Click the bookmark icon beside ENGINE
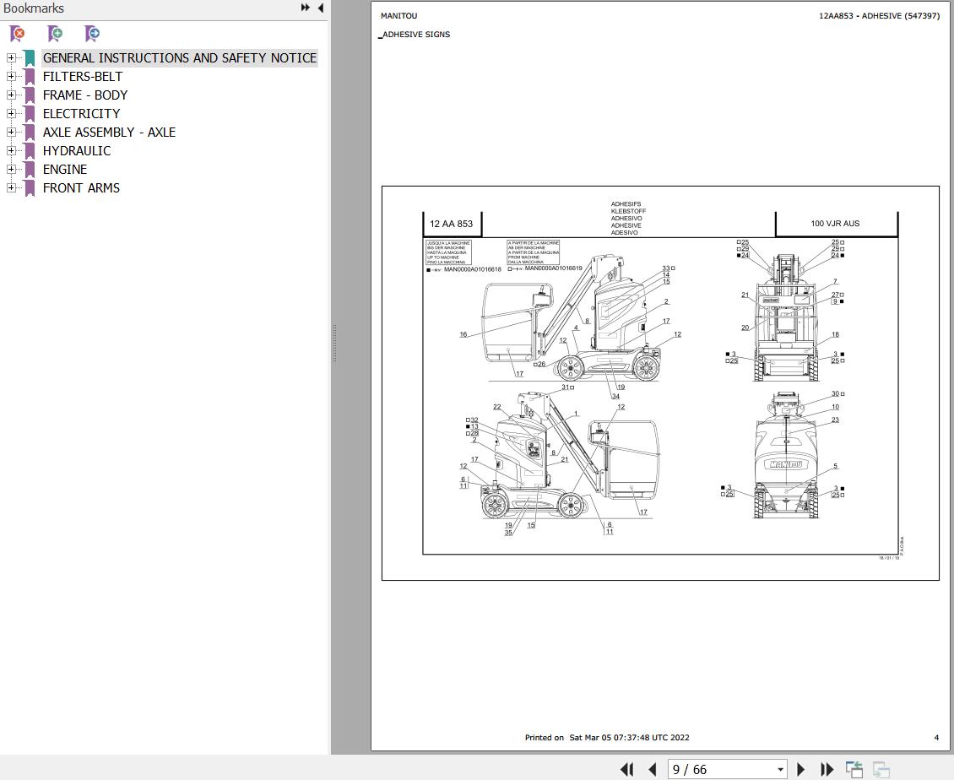Viewport: 954px width, 780px height. (30, 170)
